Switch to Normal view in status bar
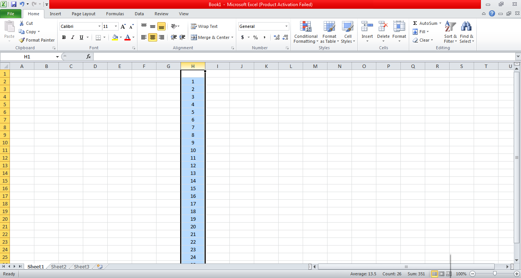Viewport: 521px width, 278px height. point(434,274)
